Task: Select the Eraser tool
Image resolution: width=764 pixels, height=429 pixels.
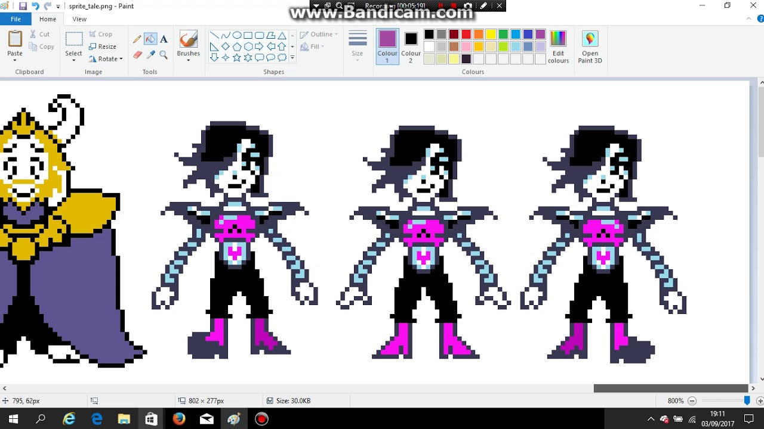Action: click(x=137, y=55)
